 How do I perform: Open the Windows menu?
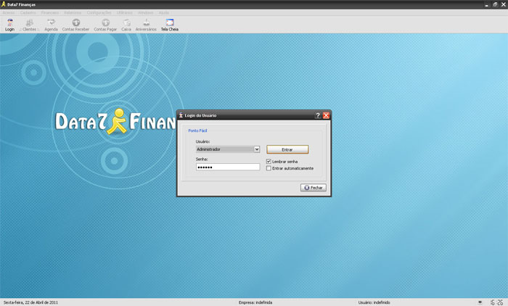[145, 12]
